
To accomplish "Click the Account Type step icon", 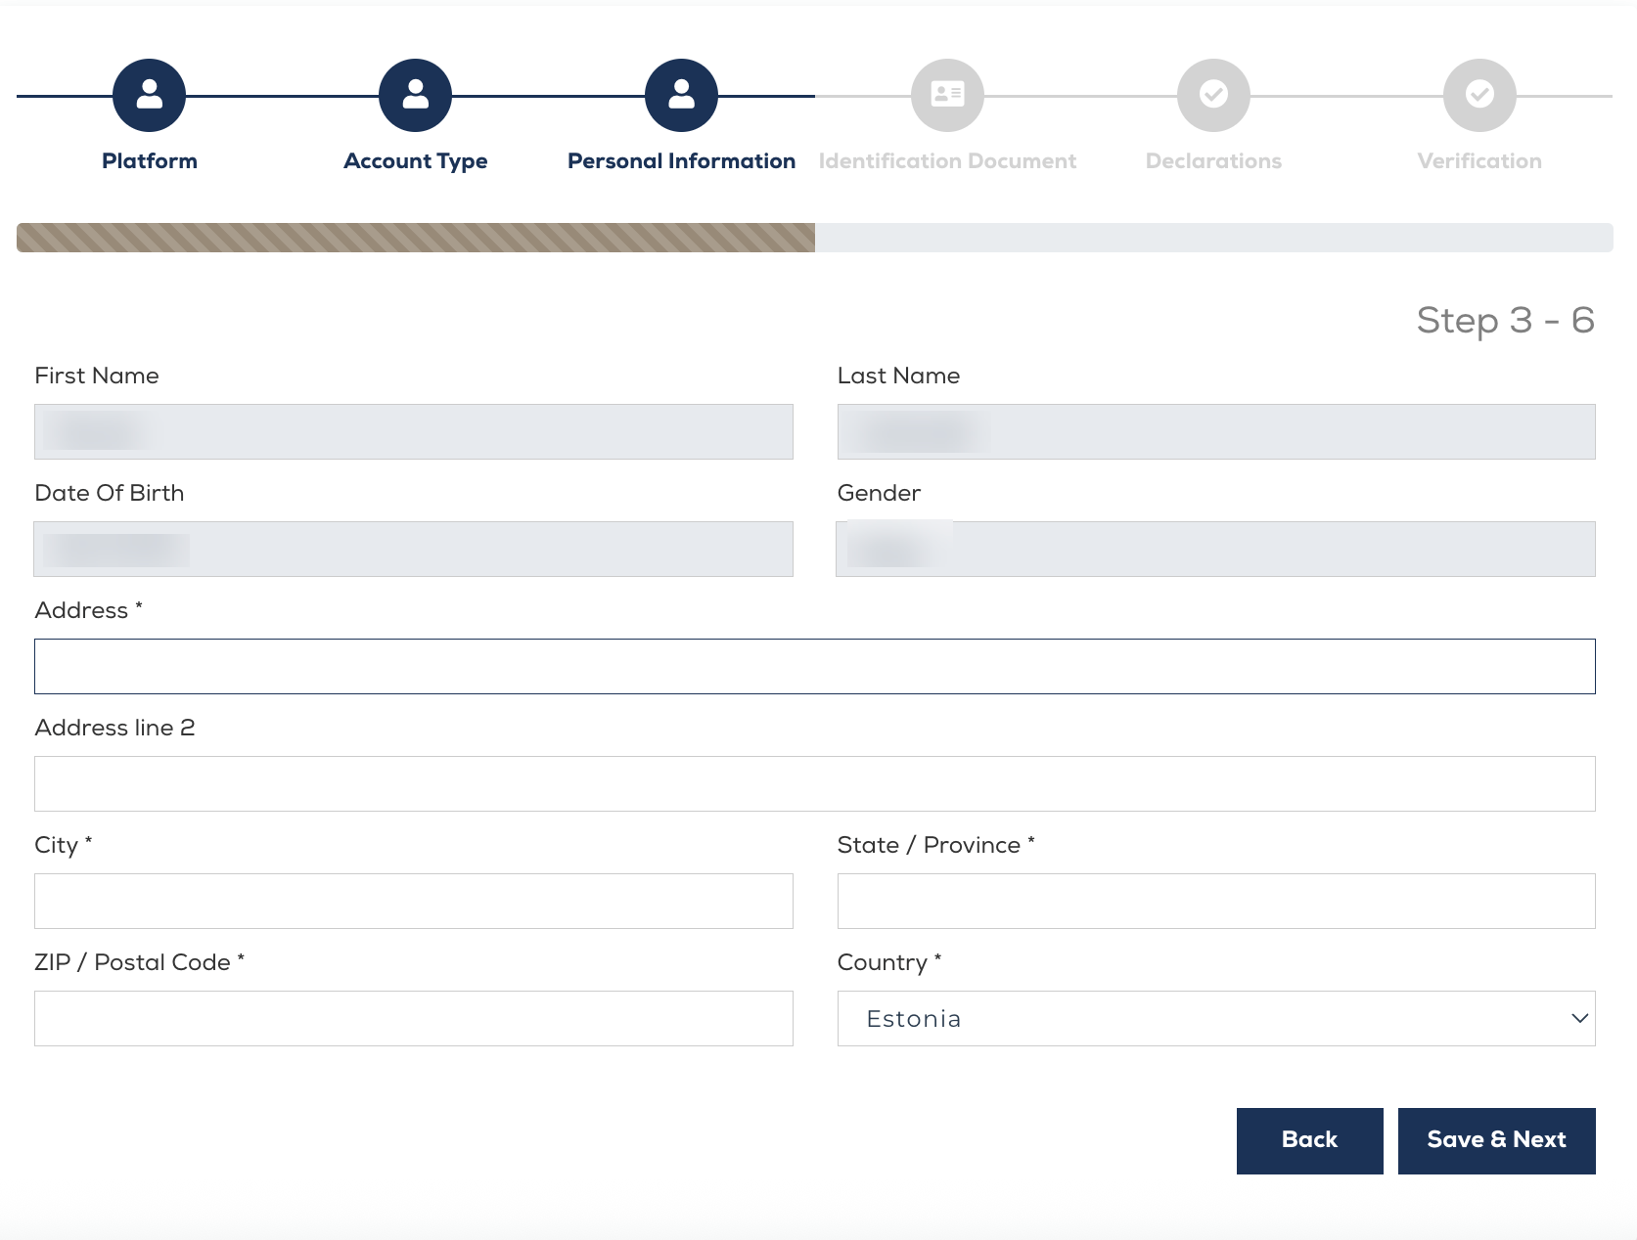I will tap(415, 95).
